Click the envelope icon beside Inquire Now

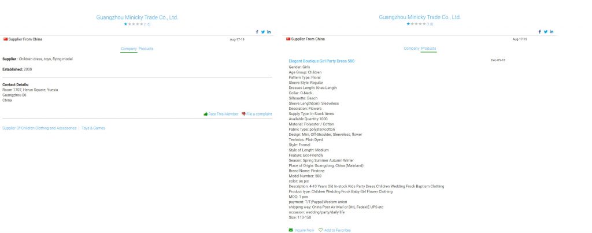291,230
